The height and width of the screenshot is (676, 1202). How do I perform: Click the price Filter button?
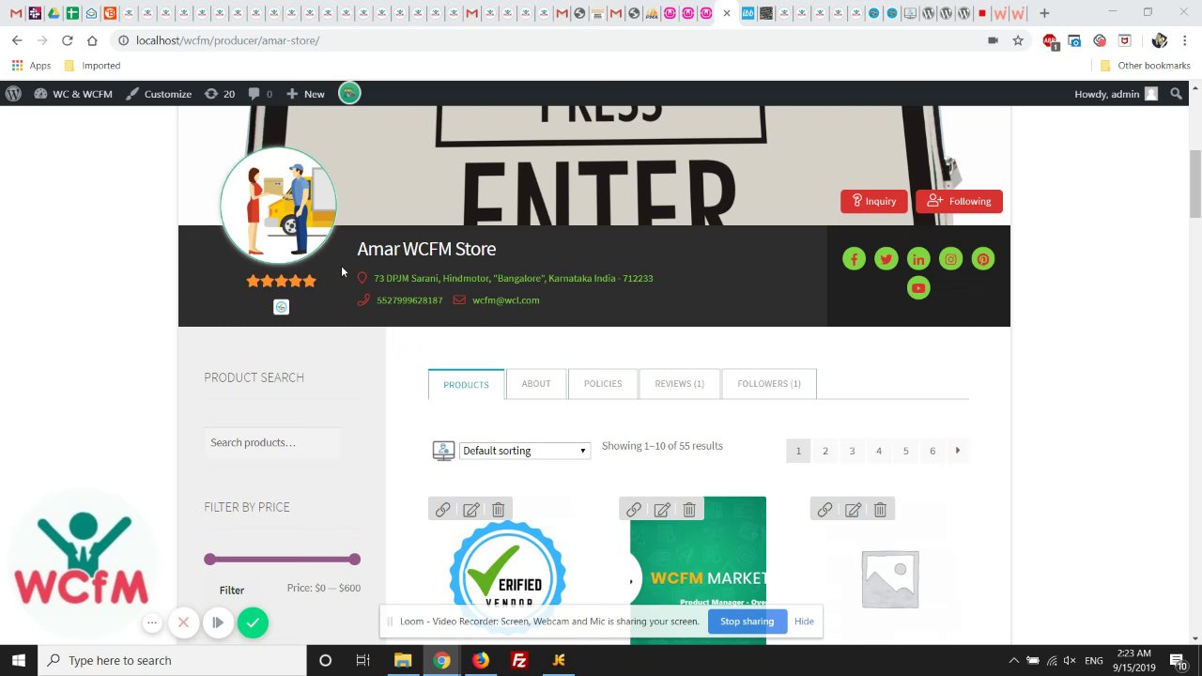[x=232, y=590]
